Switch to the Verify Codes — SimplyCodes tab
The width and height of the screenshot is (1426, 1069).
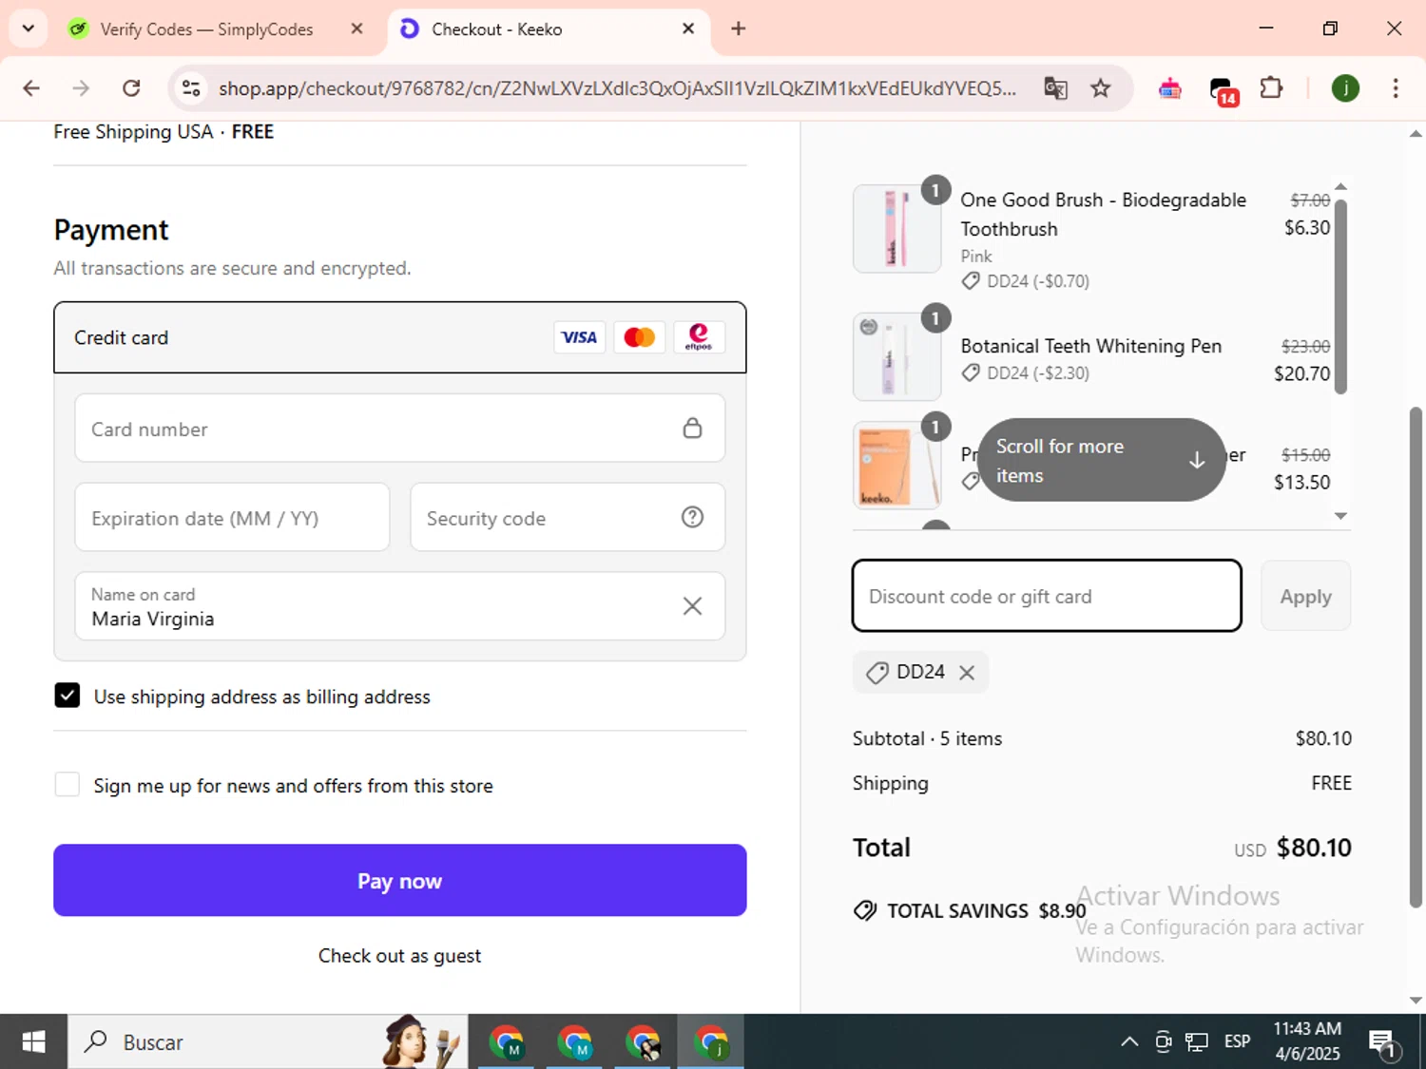[x=206, y=29]
